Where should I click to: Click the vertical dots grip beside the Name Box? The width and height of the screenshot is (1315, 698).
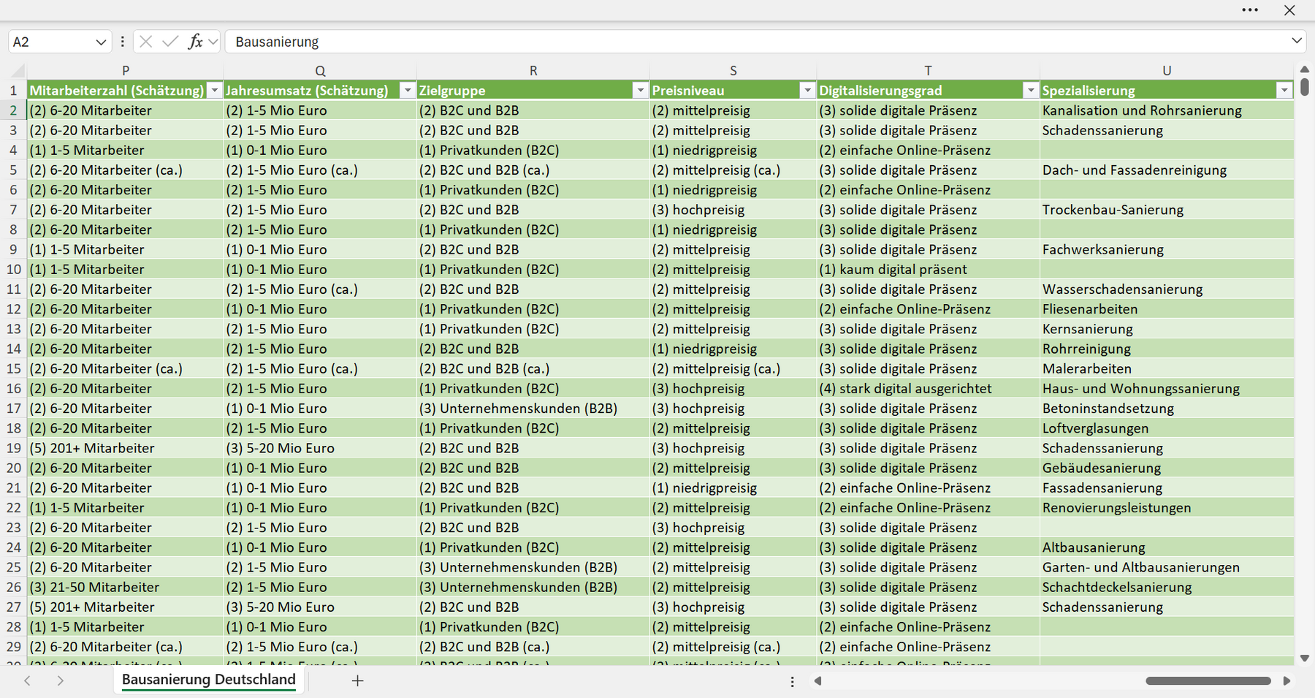click(122, 42)
